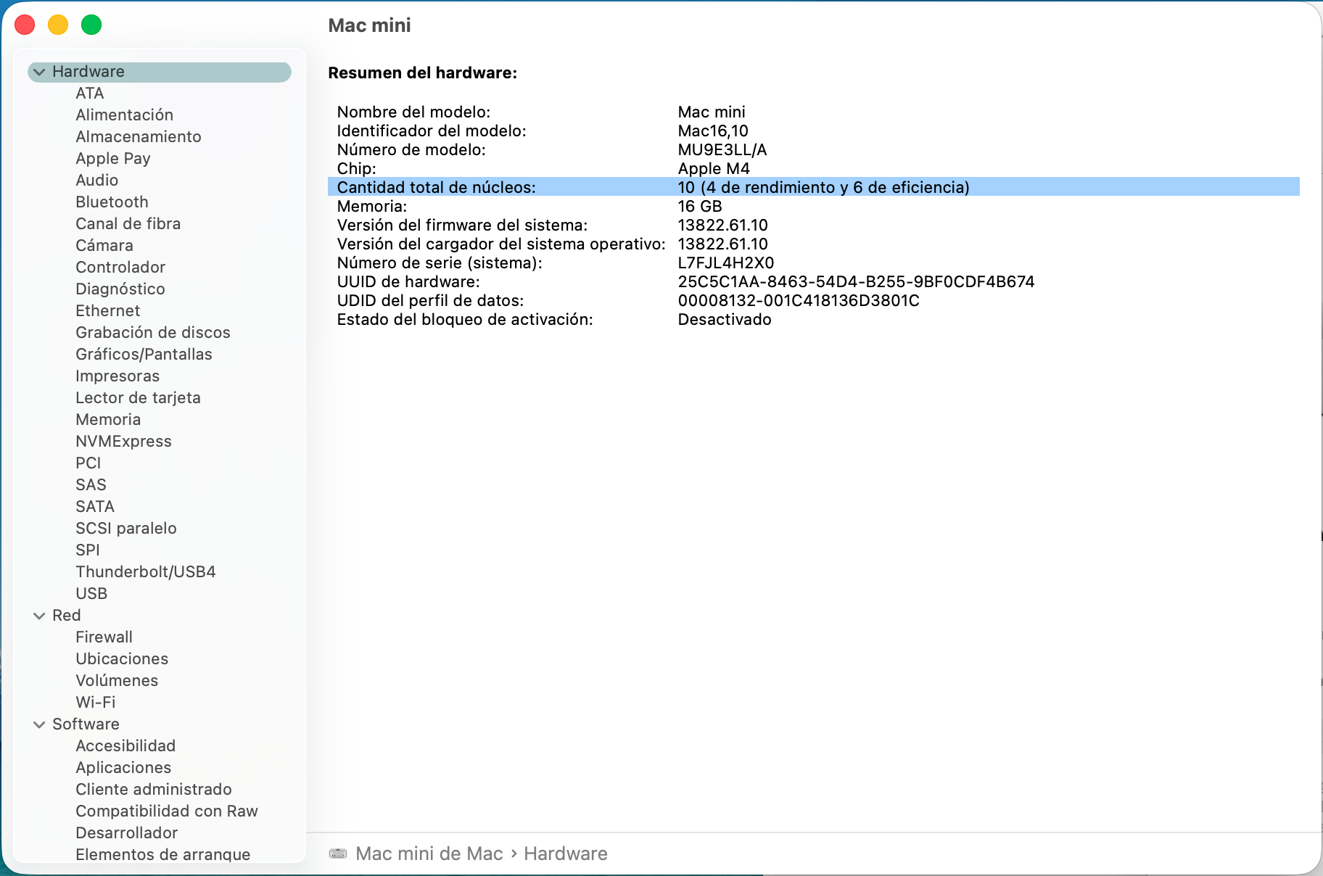Collapse the Software section chevron
Image resolution: width=1323 pixels, height=876 pixels.
[39, 724]
